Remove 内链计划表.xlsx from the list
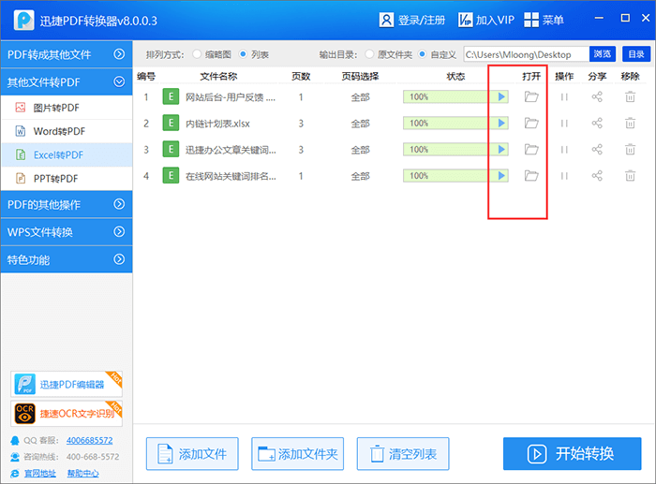 coord(630,124)
